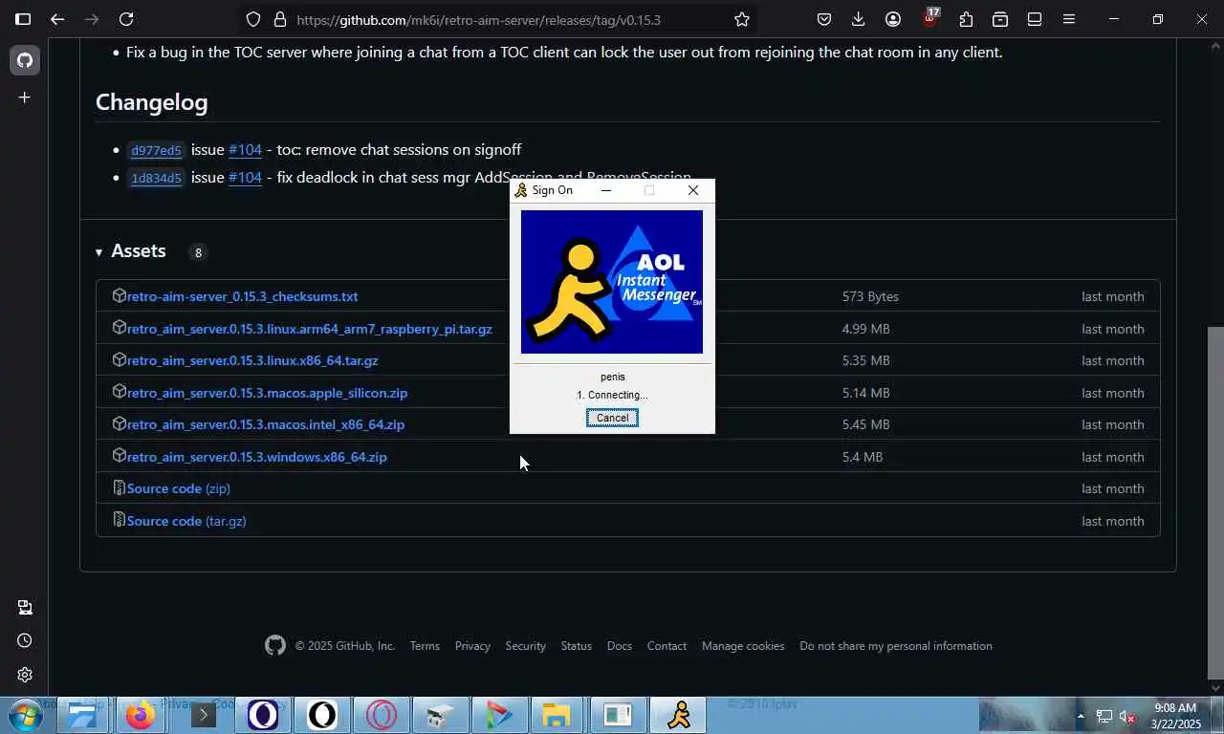This screenshot has width=1224, height=734.
Task: Open uBlock extension with badge 17
Action: click(930, 18)
